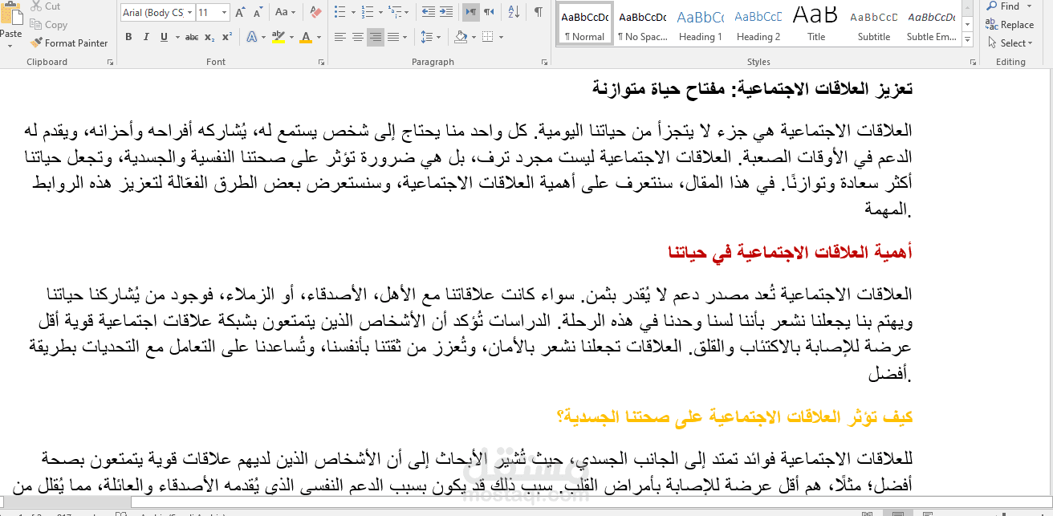1053x516 pixels.
Task: Sort text with A-Z icon
Action: (x=514, y=12)
